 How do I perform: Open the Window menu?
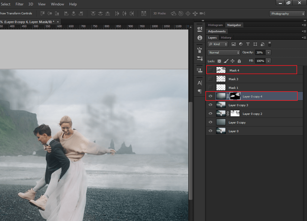point(57,4)
